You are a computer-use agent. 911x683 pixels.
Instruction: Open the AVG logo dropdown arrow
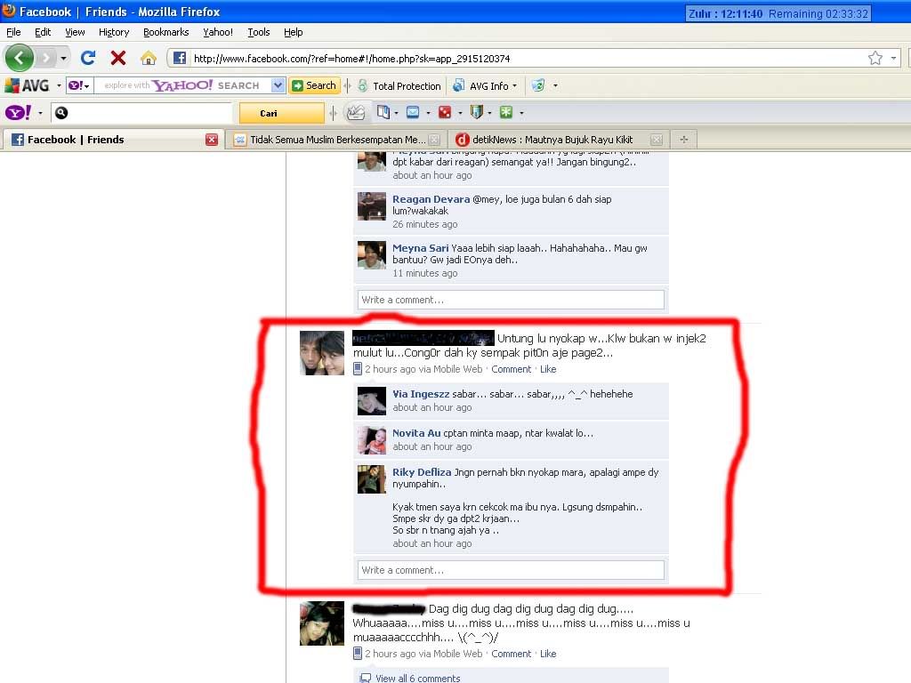tap(59, 86)
